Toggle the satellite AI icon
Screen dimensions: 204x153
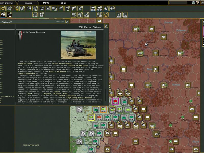point(86,15)
